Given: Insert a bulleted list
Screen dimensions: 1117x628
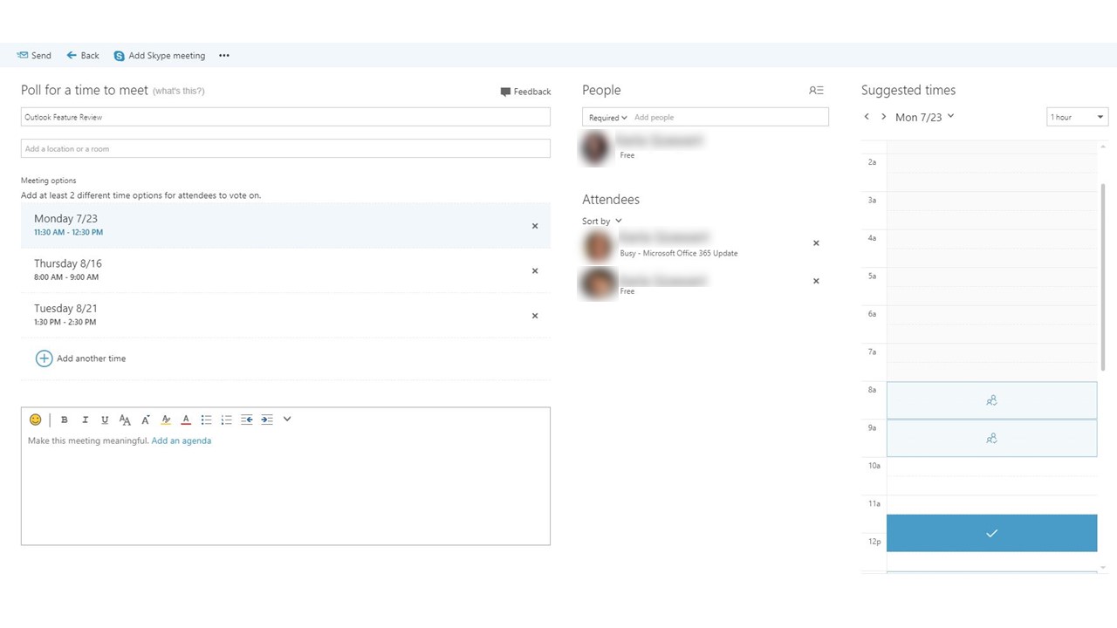Looking at the screenshot, I should click(x=206, y=420).
